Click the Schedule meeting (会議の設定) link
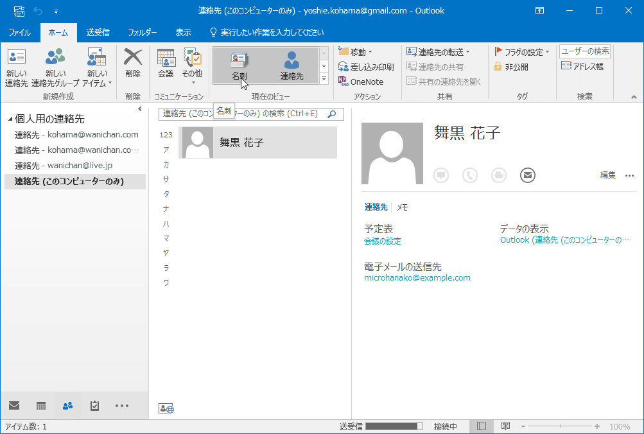The height and width of the screenshot is (434, 644). [x=383, y=241]
